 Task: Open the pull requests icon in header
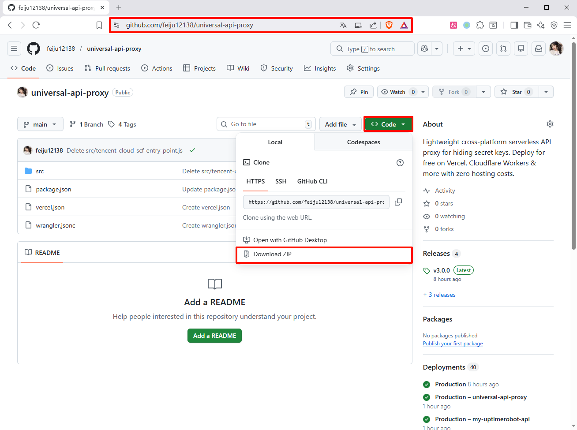pos(503,49)
